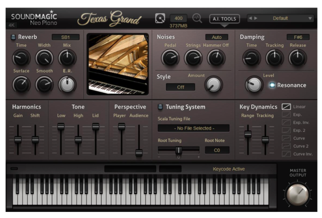This screenshot has height=218, width=322.
Task: Open the Scala No File Selected field
Action: point(194,128)
